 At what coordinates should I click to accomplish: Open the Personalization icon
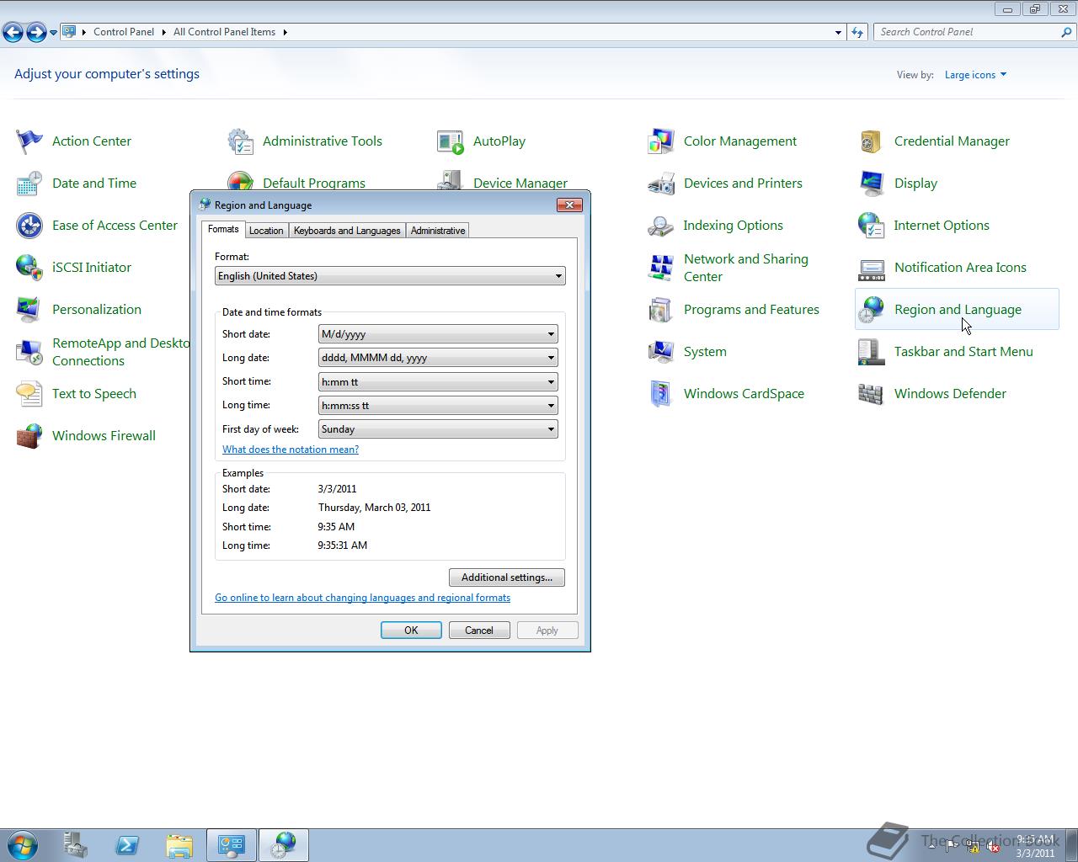pos(29,310)
